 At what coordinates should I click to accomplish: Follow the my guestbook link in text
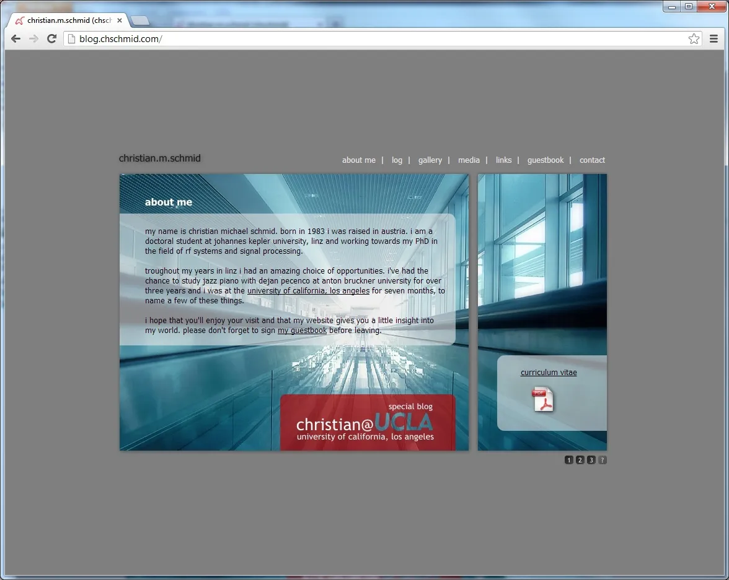(303, 330)
